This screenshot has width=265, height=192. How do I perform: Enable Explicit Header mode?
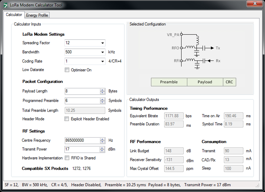tap(67, 119)
